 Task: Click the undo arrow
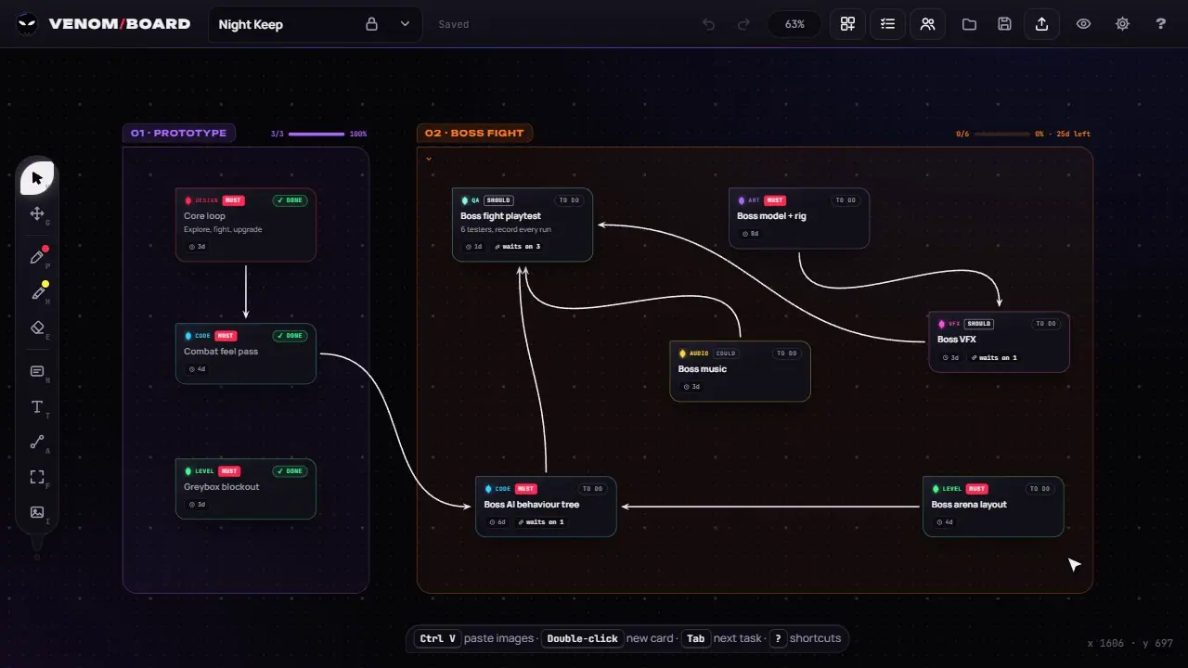click(x=709, y=24)
